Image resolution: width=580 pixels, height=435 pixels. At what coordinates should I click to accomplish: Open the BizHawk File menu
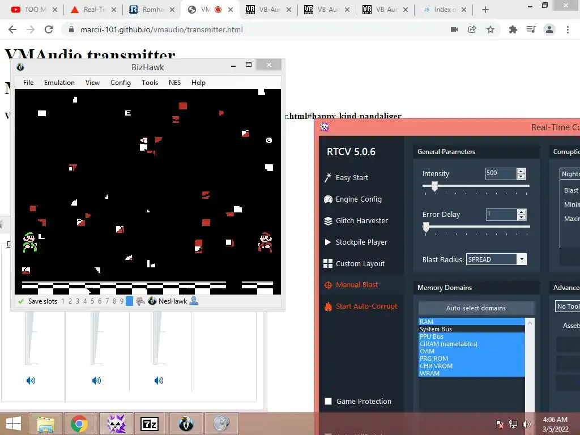pyautogui.click(x=28, y=83)
